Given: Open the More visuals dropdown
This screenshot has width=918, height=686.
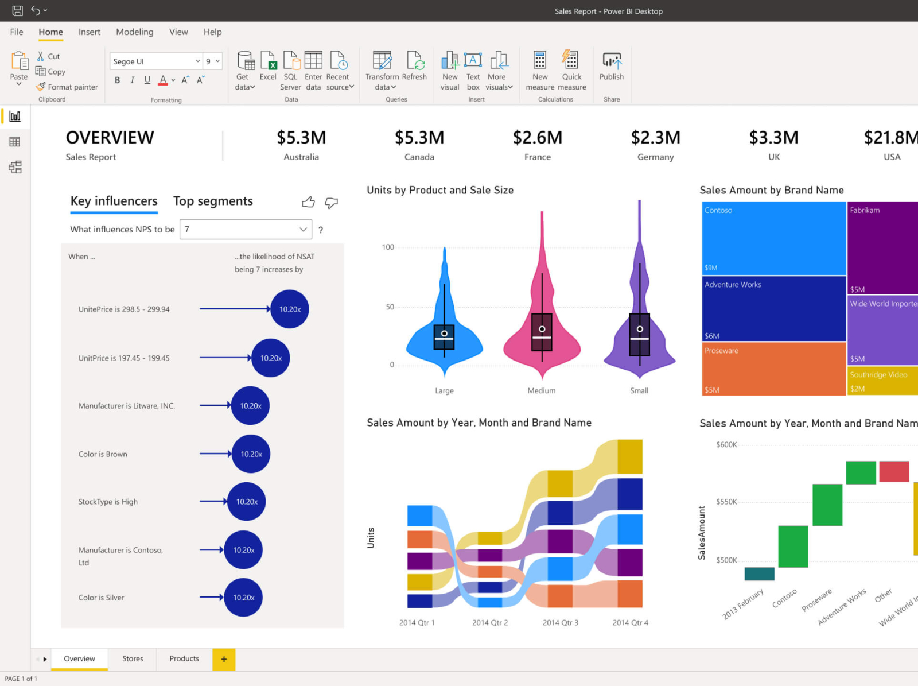Looking at the screenshot, I should tap(499, 70).
